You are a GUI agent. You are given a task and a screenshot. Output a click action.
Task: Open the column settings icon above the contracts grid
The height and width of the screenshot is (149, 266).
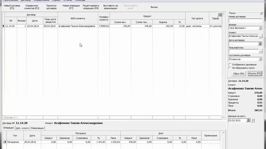[x=220, y=14]
